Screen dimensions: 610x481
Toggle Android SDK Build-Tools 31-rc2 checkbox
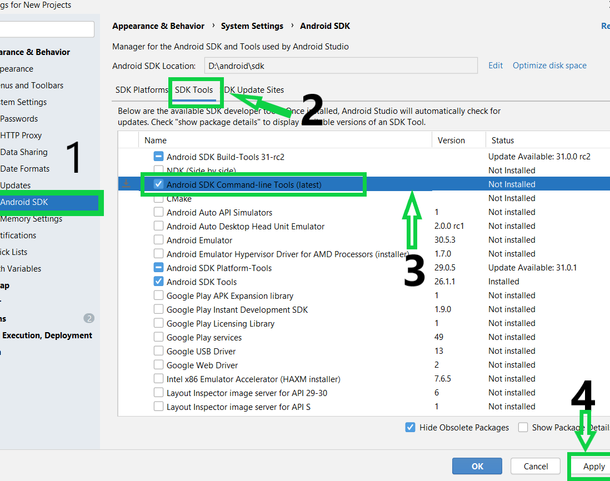pyautogui.click(x=158, y=156)
